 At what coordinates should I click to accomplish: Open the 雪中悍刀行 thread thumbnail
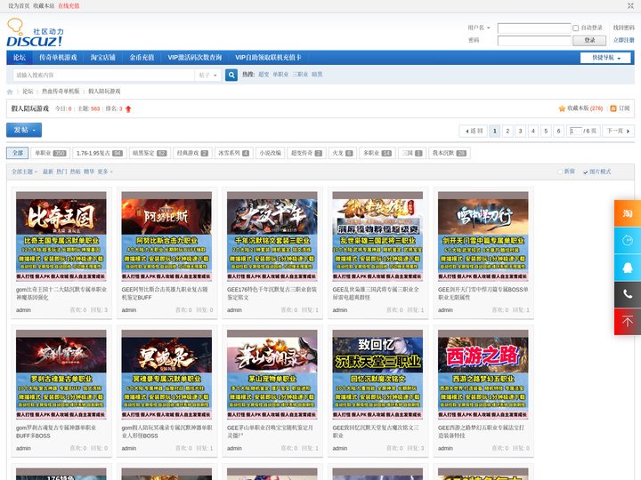(x=483, y=236)
